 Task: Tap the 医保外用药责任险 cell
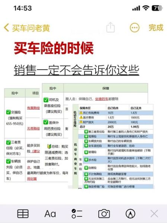pos(53,129)
